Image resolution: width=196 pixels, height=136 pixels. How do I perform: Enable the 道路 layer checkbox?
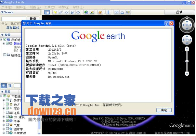tap(7, 112)
